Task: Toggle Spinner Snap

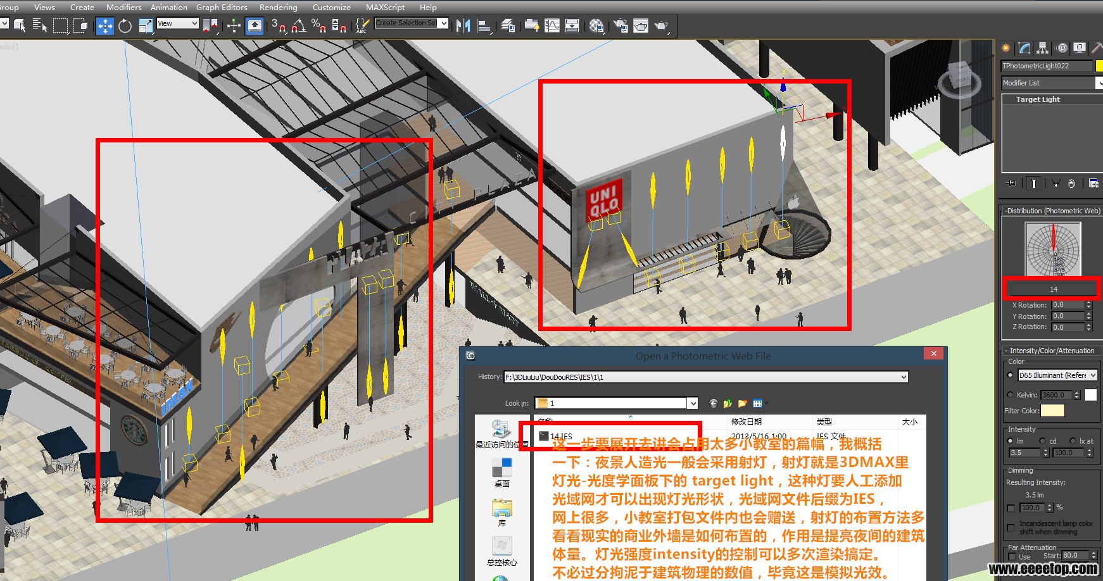Action: click(x=339, y=26)
